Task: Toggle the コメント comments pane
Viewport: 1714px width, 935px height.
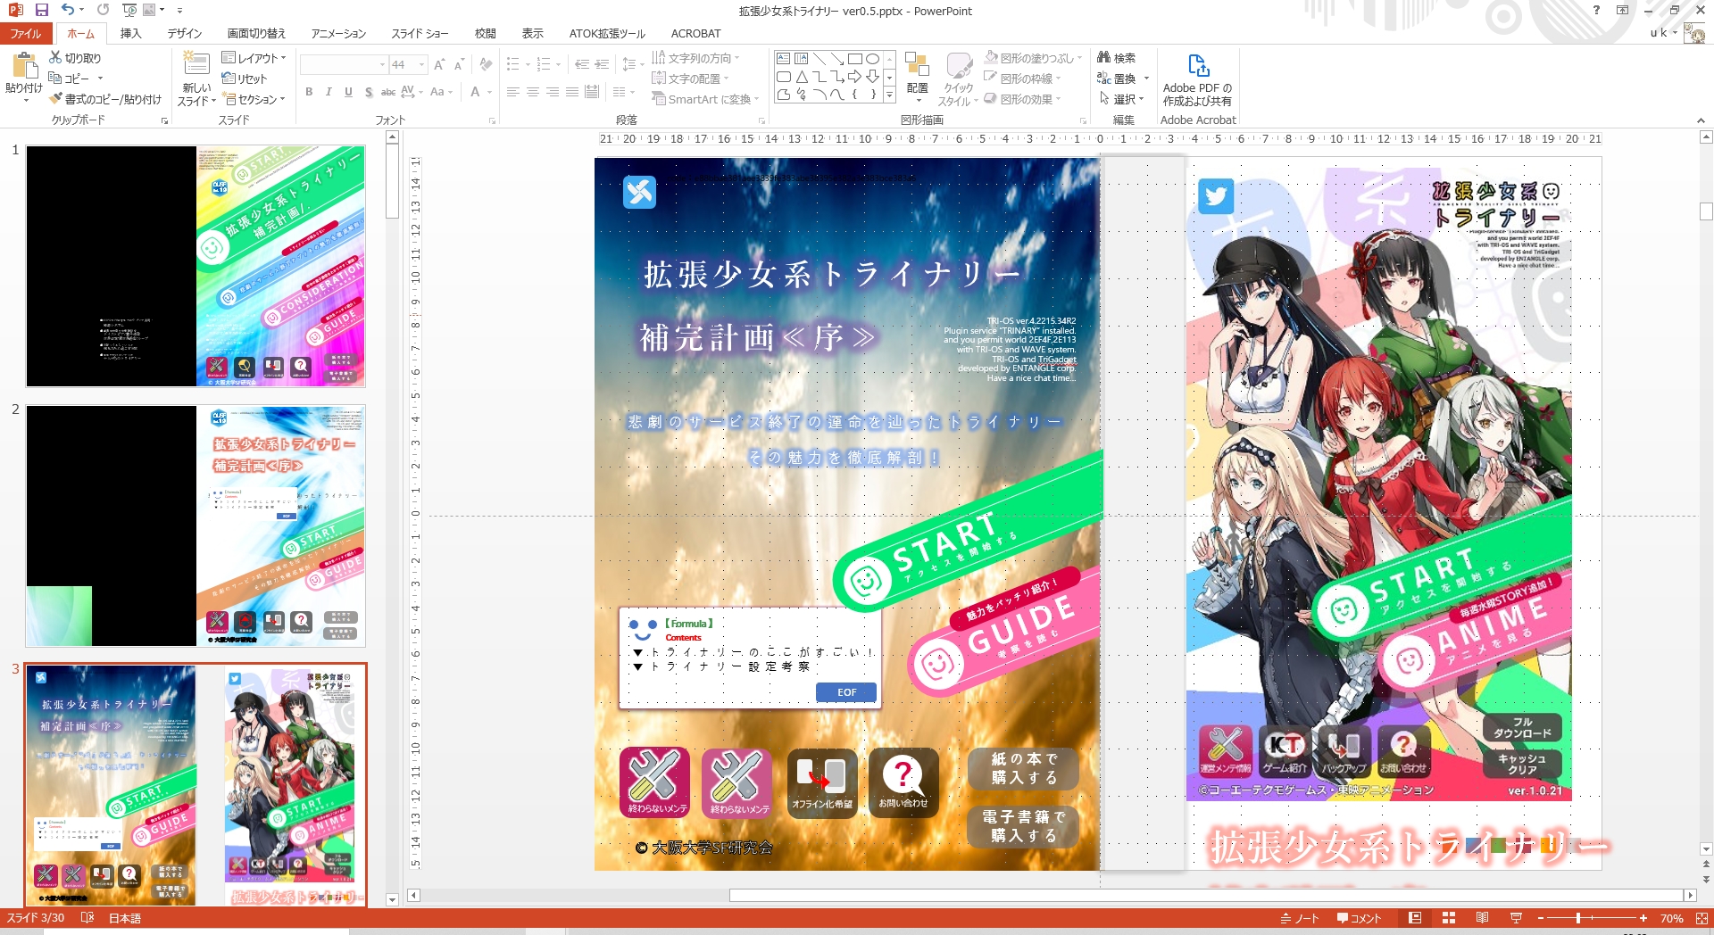Action: 1359,918
